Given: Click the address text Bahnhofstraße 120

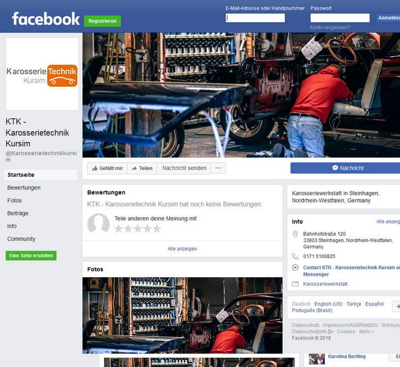Looking at the screenshot, I should pos(324,234).
